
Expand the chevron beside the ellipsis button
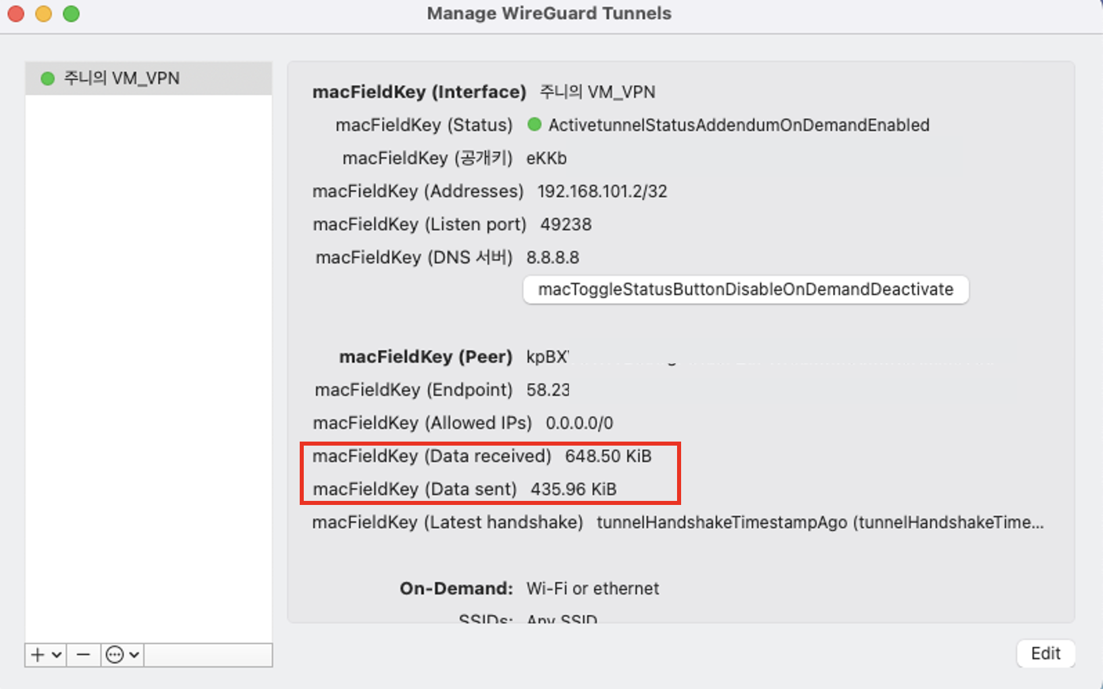134,655
